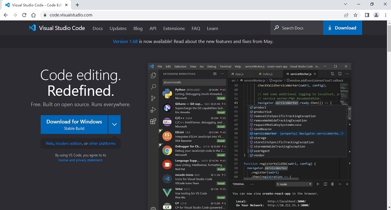Open the Insiders edition link
Image resolution: width=391 pixels, height=210 pixels.
click(x=69, y=143)
